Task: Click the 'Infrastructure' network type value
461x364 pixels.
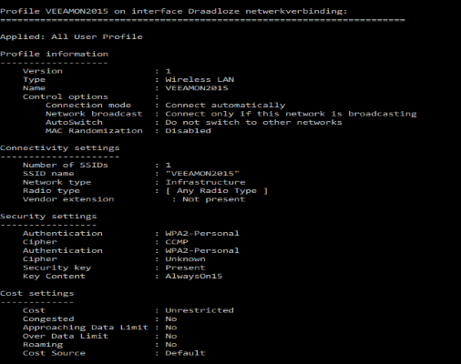Action: pos(205,182)
